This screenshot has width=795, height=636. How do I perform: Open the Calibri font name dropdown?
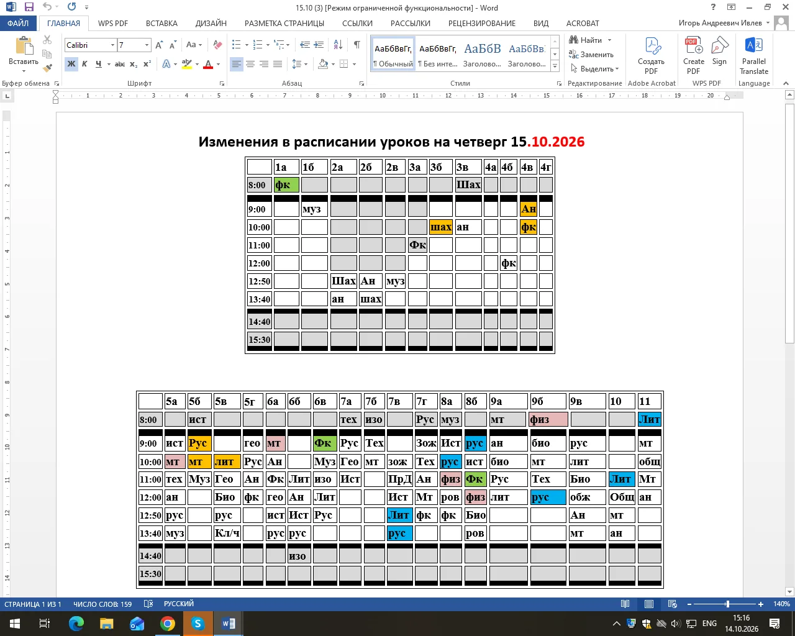113,45
